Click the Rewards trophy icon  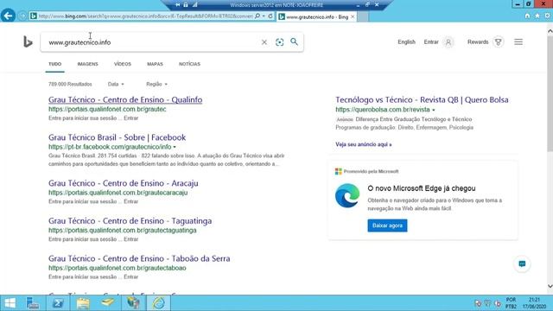pyautogui.click(x=498, y=42)
